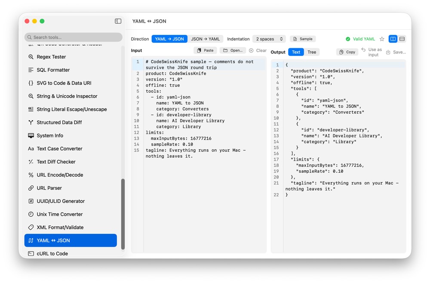The width and height of the screenshot is (430, 283).
Task: Select YAML → JSON direction
Action: tap(169, 39)
